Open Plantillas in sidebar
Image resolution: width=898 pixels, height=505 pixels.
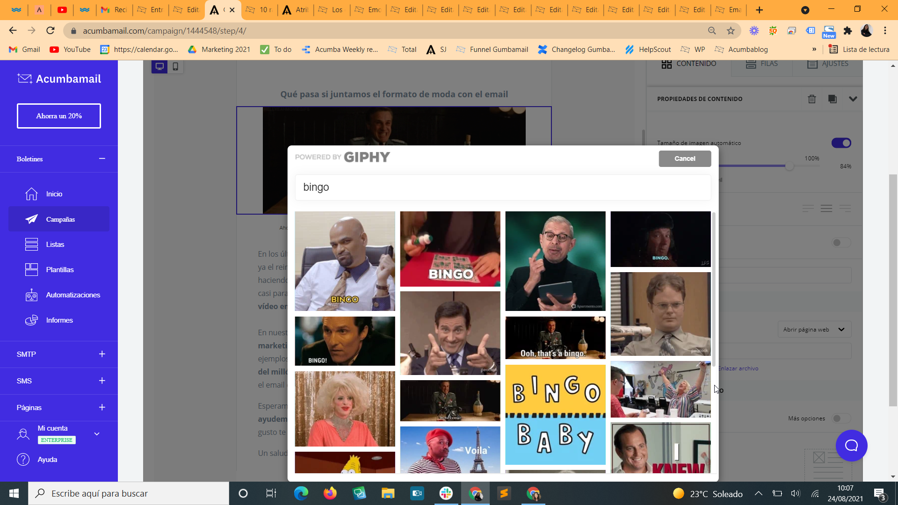coord(59,270)
